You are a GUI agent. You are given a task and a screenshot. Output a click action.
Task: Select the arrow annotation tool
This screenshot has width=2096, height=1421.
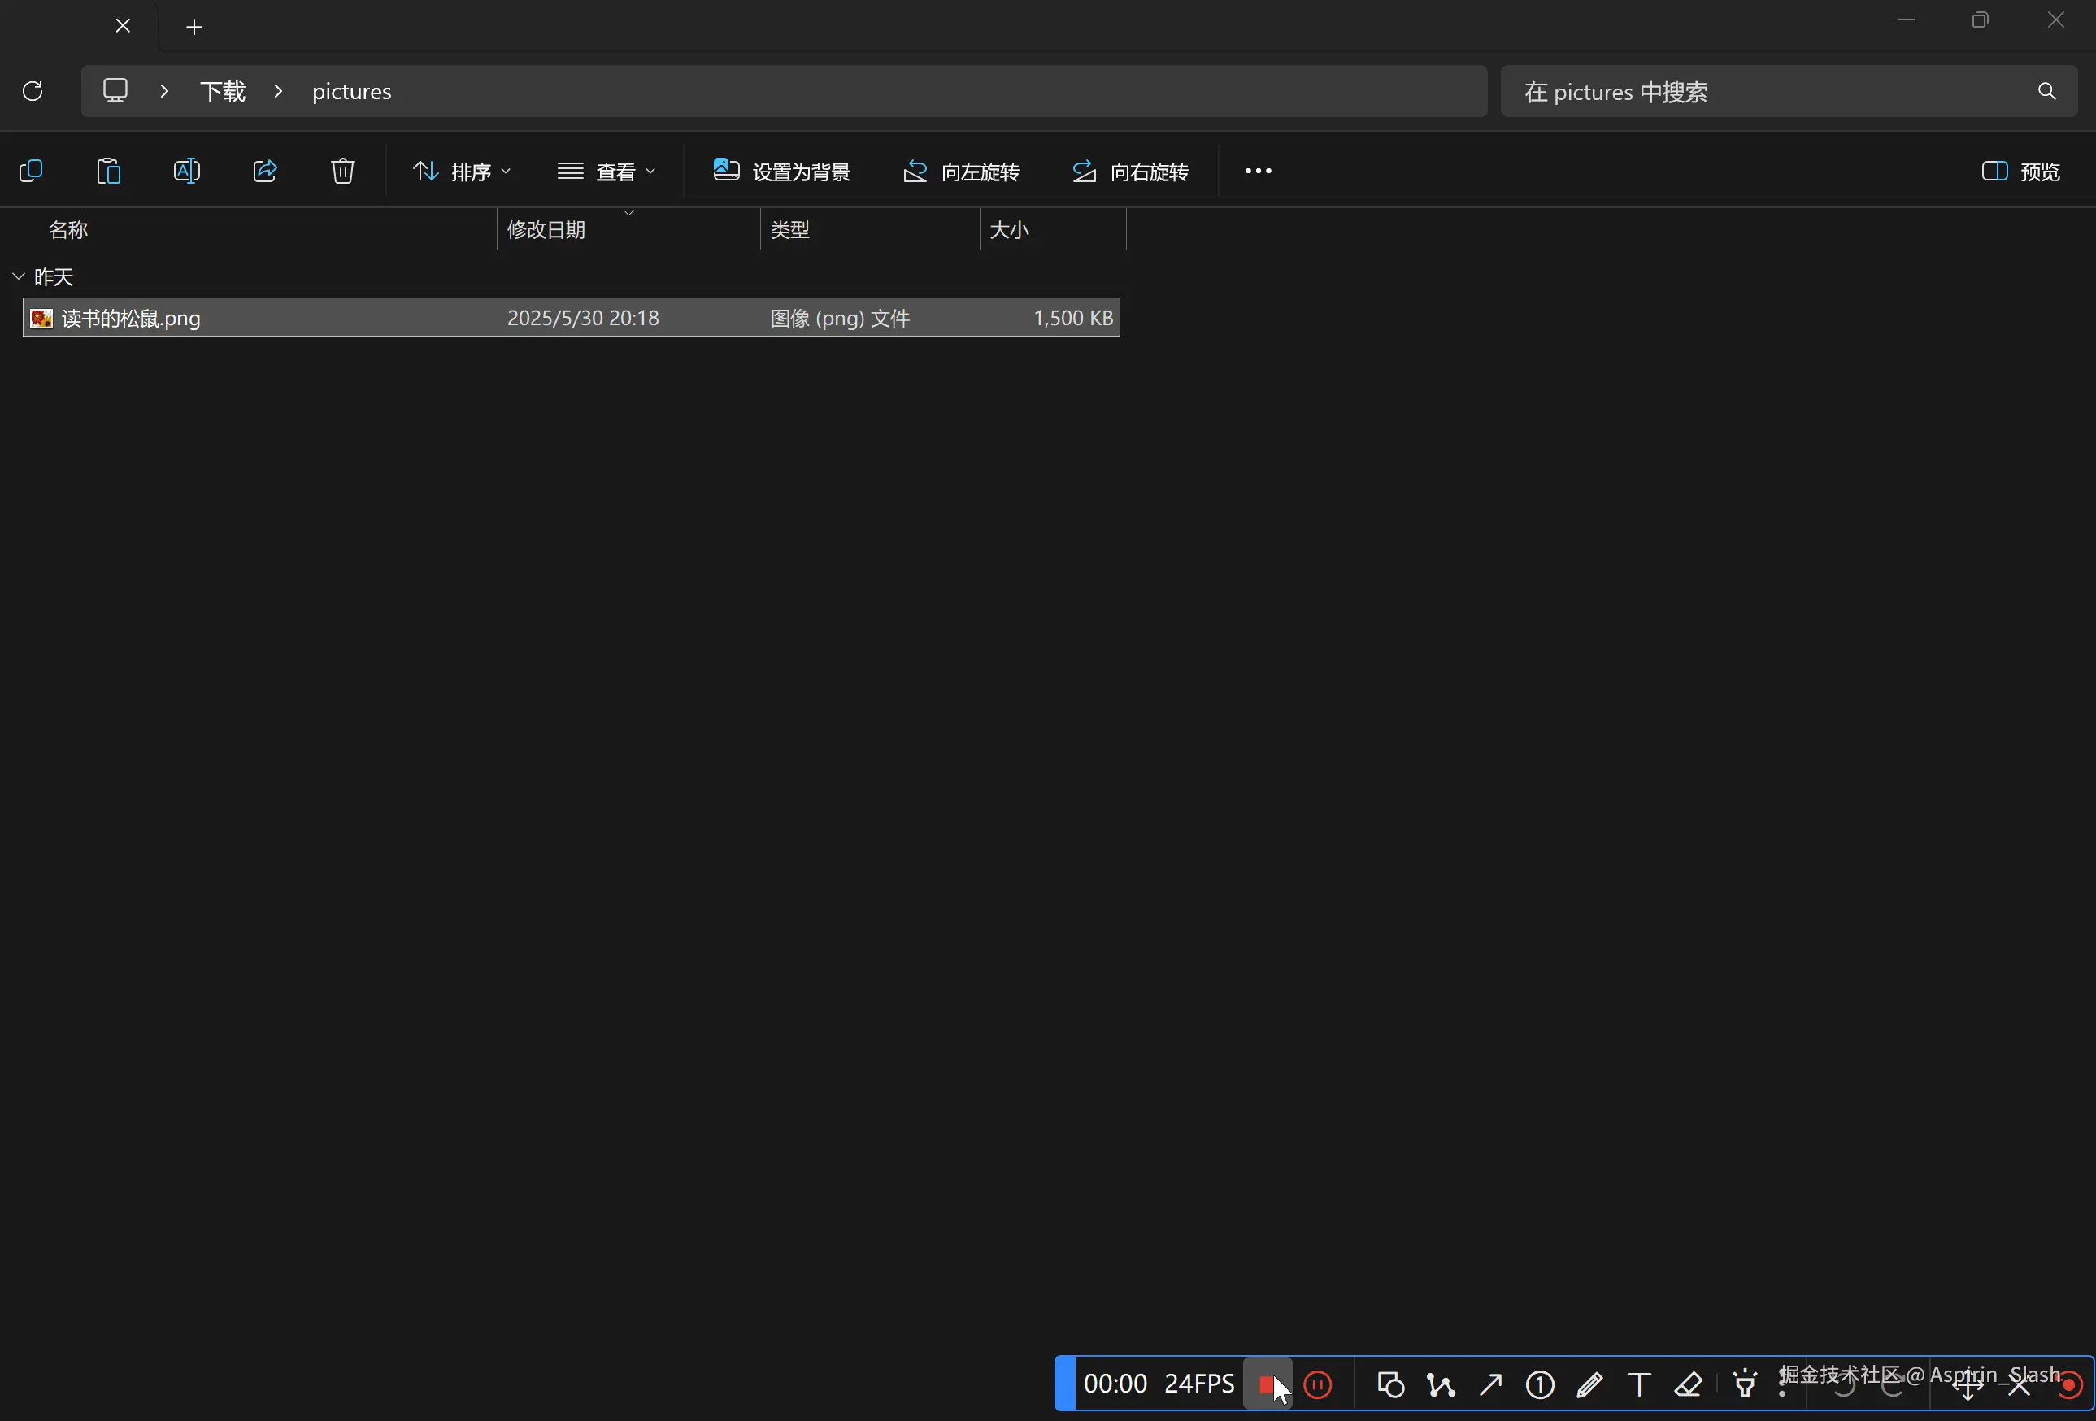pyautogui.click(x=1490, y=1384)
